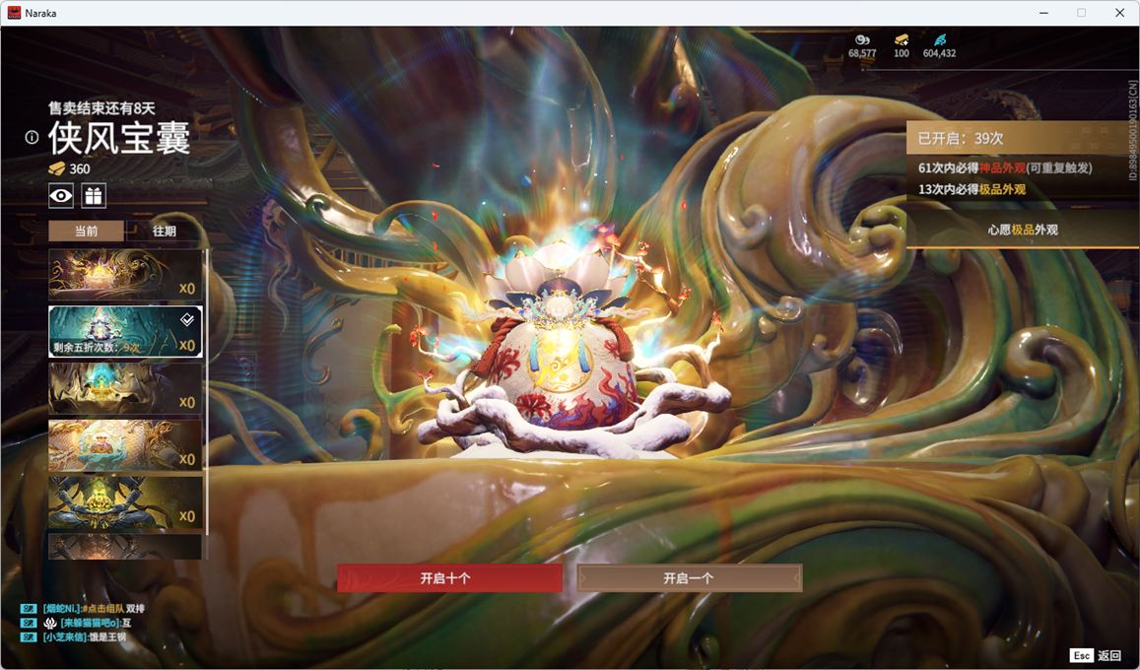The width and height of the screenshot is (1140, 670).
Task: Click player name 小芝来信 in chat
Action: [x=64, y=637]
